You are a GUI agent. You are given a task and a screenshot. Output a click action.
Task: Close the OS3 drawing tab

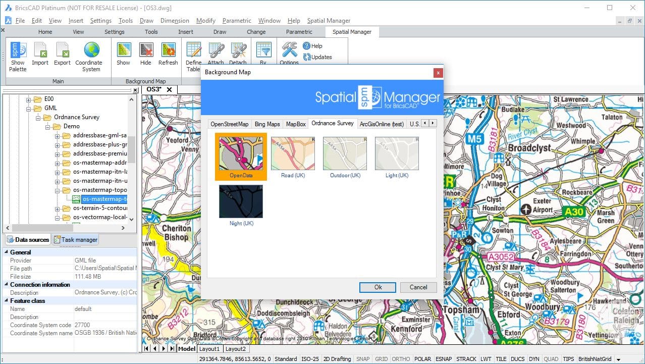170,89
